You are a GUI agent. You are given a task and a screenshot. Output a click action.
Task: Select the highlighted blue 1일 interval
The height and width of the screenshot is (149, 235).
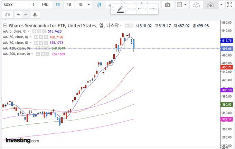coord(58,5)
